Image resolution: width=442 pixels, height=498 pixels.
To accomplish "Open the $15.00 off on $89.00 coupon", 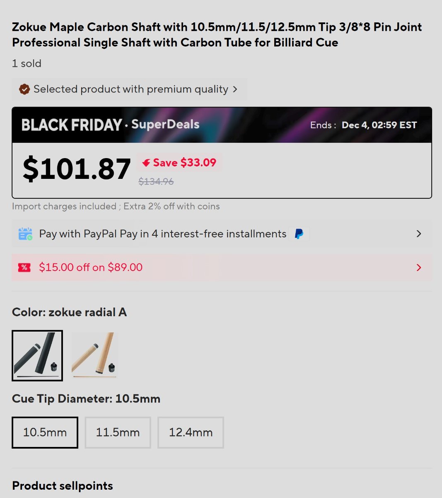I will tap(91, 267).
